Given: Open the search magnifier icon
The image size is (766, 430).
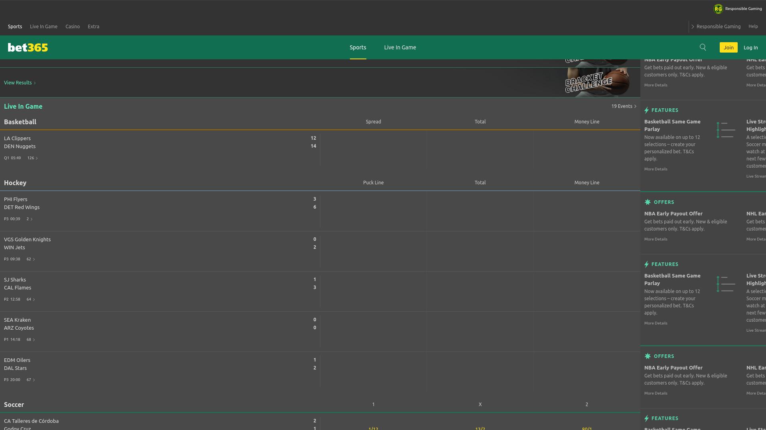Looking at the screenshot, I should [703, 47].
